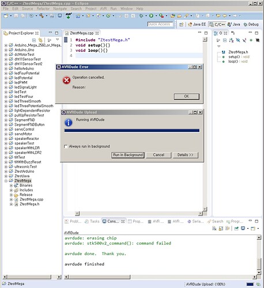This screenshot has height=288, width=264.
Task: Toggle Link with Editor in Project Explorer
Action: tap(40, 40)
